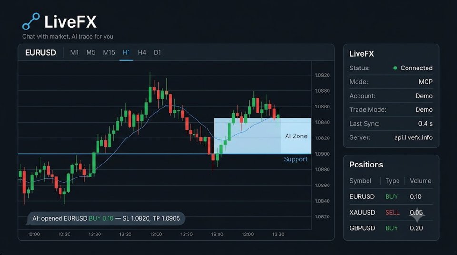Click the green Connected status indicator dot
The height and width of the screenshot is (255, 457).
[x=395, y=68]
